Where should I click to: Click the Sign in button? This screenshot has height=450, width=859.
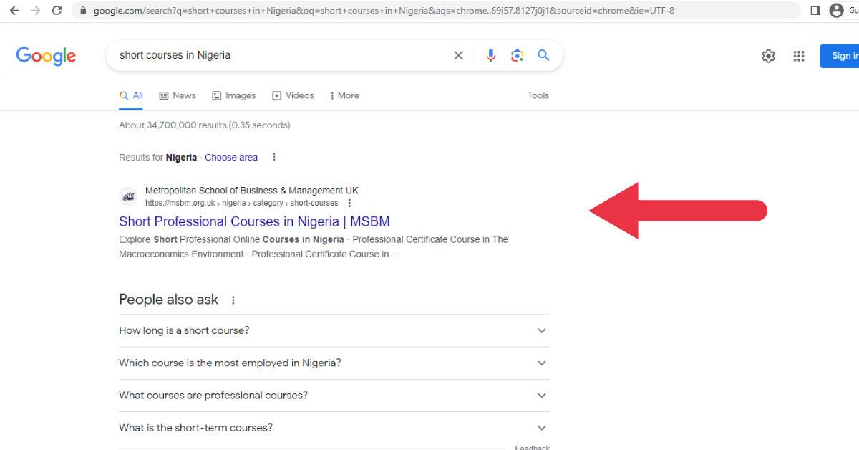[x=840, y=56]
